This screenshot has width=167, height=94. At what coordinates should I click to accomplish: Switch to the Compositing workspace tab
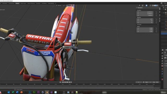[x=11, y=3]
